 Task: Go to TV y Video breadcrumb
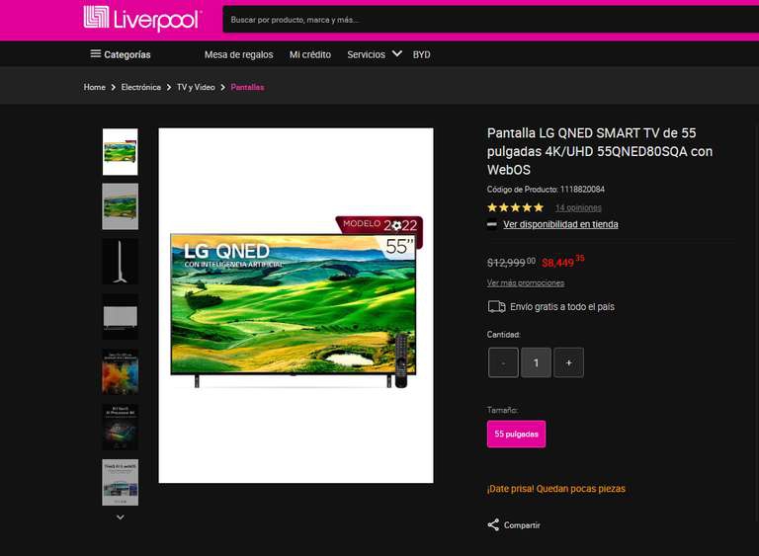[x=196, y=87]
